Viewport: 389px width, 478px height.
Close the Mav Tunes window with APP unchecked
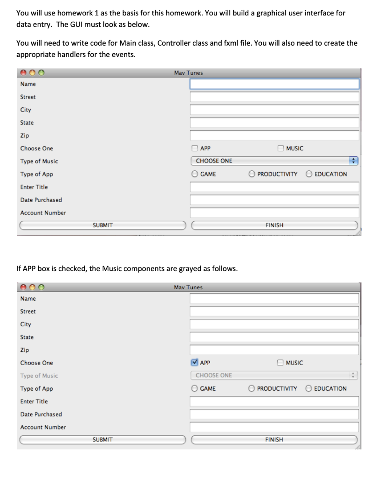[23, 72]
